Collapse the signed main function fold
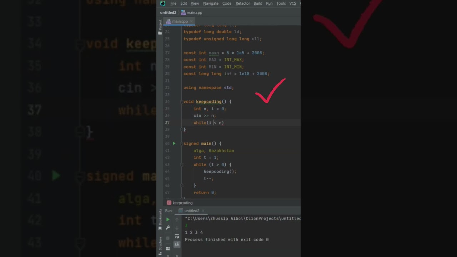457x257 pixels. point(182,143)
